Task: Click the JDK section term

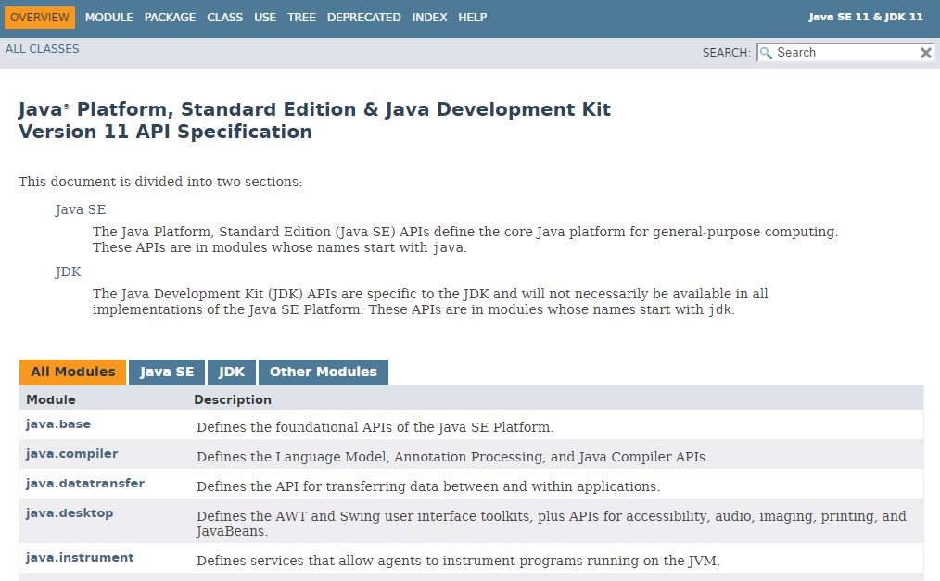Action: 68,272
